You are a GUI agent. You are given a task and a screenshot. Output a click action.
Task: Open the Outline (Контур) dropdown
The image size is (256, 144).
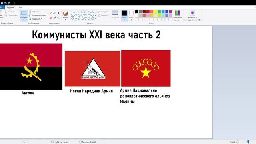pyautogui.click(x=103, y=12)
